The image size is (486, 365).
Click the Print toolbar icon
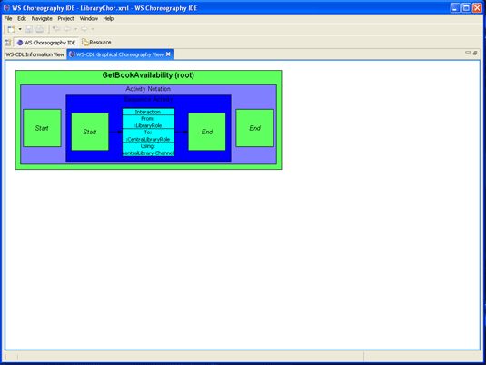(39, 29)
